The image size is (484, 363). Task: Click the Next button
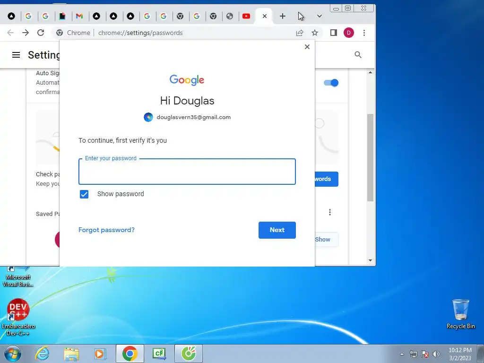tap(277, 230)
